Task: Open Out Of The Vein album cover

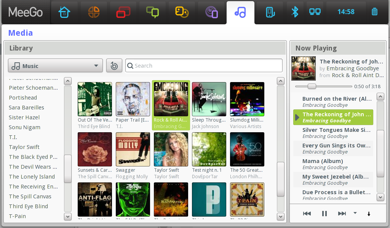Action: 95,99
